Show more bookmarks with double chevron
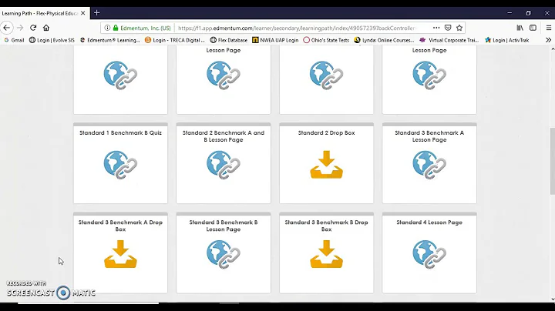555x311 pixels. [x=548, y=40]
